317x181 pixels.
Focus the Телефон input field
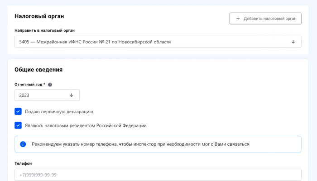point(158,175)
